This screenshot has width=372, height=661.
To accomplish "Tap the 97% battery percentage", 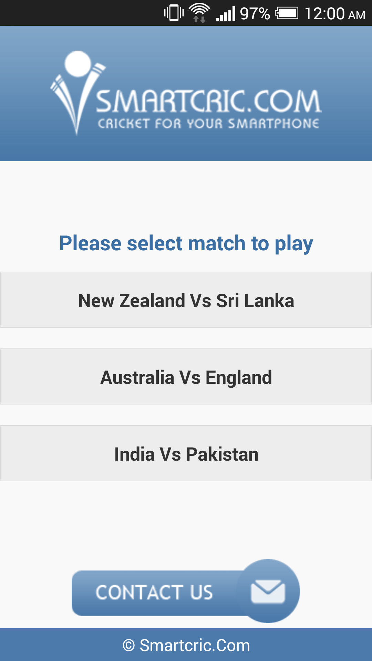I will (x=255, y=14).
